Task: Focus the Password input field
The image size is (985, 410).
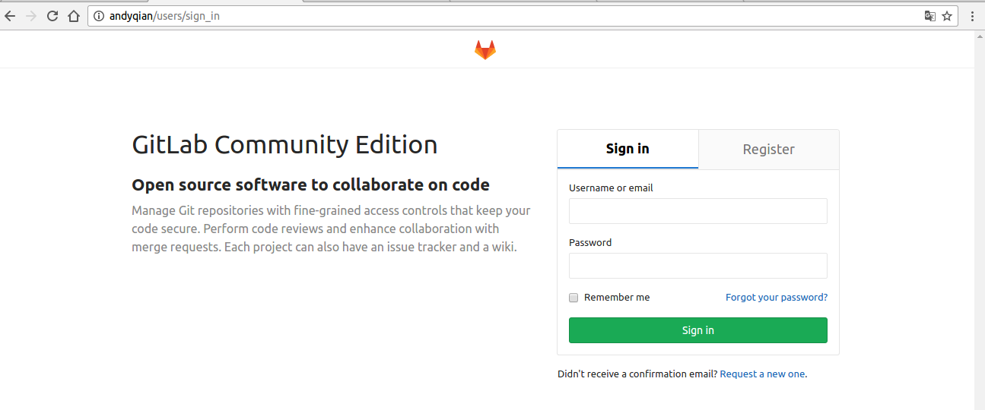Action: [x=698, y=266]
